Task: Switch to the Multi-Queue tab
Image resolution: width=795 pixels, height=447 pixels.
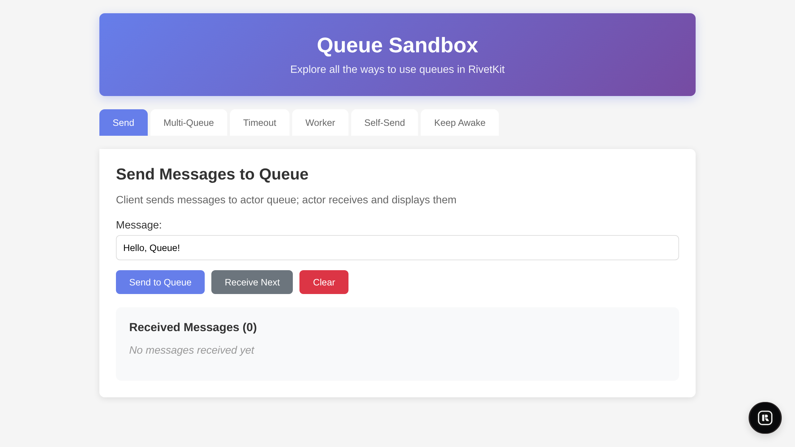Action: pos(188,123)
